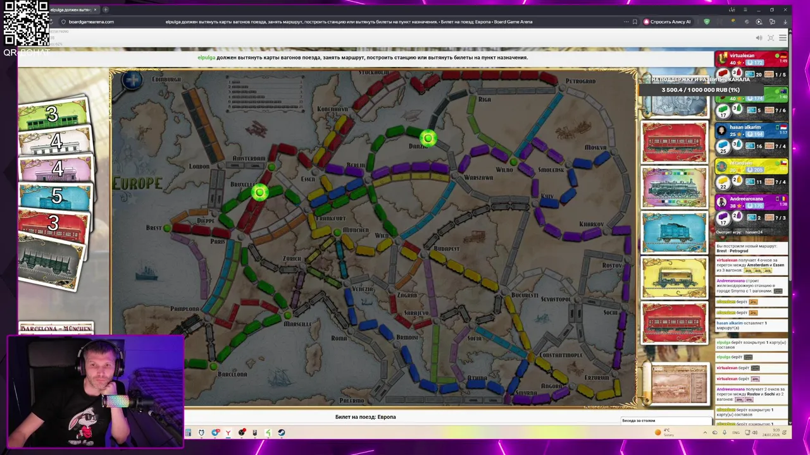Open Yandex browser taskbar icon
The height and width of the screenshot is (455, 810).
click(x=228, y=432)
